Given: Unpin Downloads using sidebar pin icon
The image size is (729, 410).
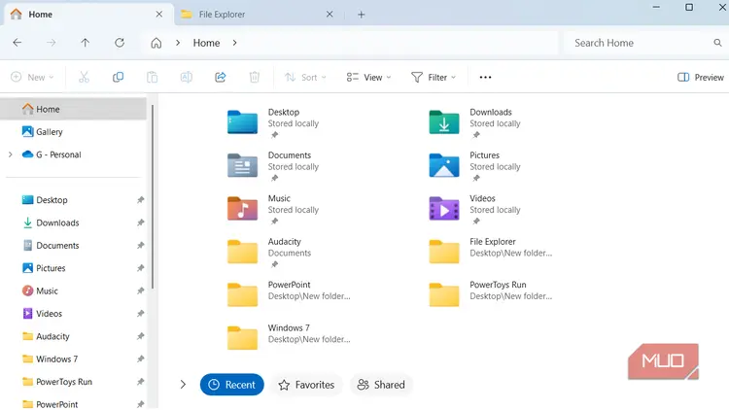Looking at the screenshot, I should [x=140, y=222].
